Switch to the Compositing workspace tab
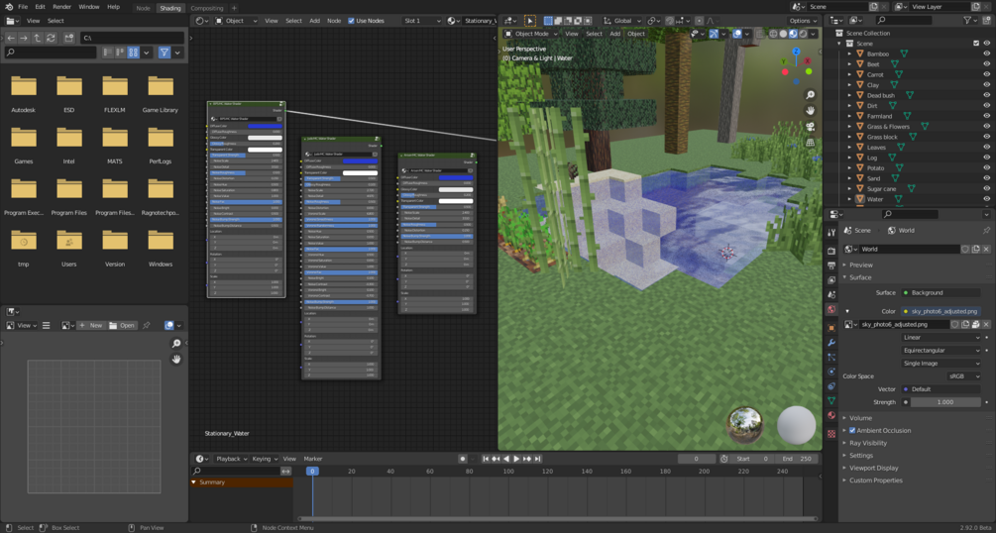 207,8
